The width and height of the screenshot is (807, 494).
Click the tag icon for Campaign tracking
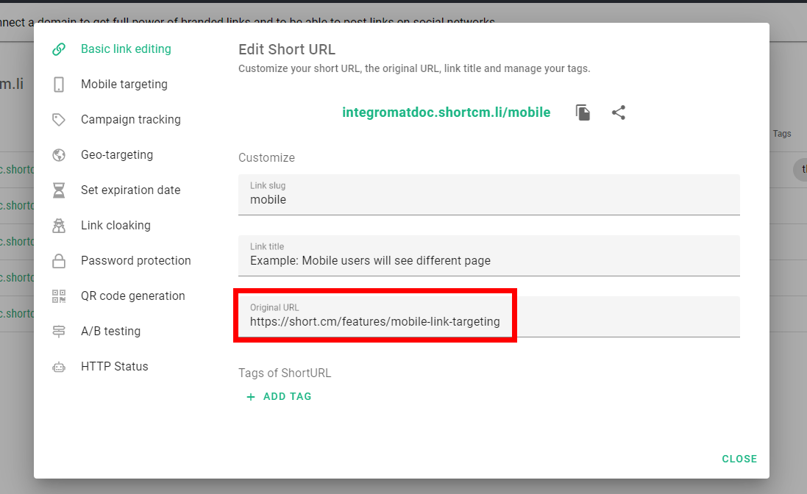(x=59, y=120)
